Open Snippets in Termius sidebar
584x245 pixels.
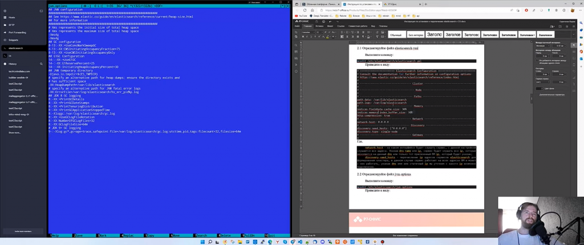[x=13, y=40]
